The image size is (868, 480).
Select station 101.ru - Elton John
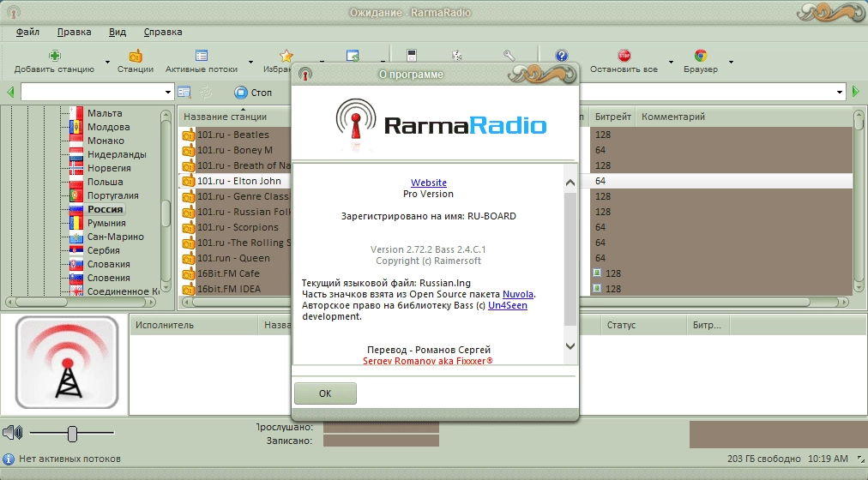tap(239, 181)
